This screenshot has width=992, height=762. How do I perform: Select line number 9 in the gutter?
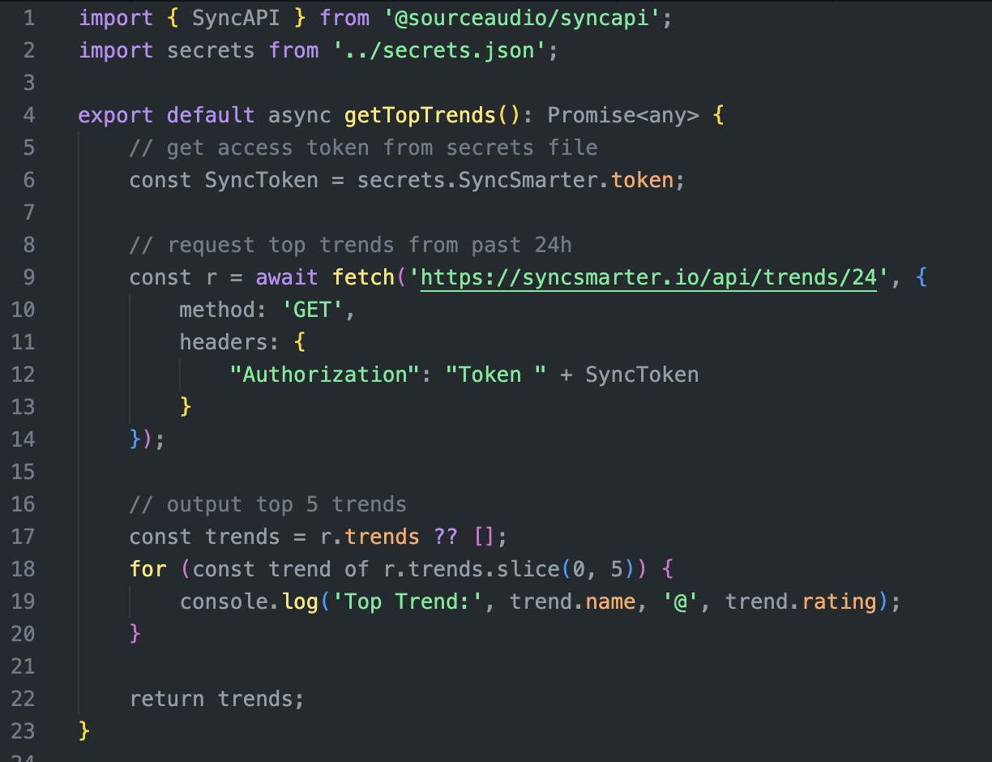28,277
